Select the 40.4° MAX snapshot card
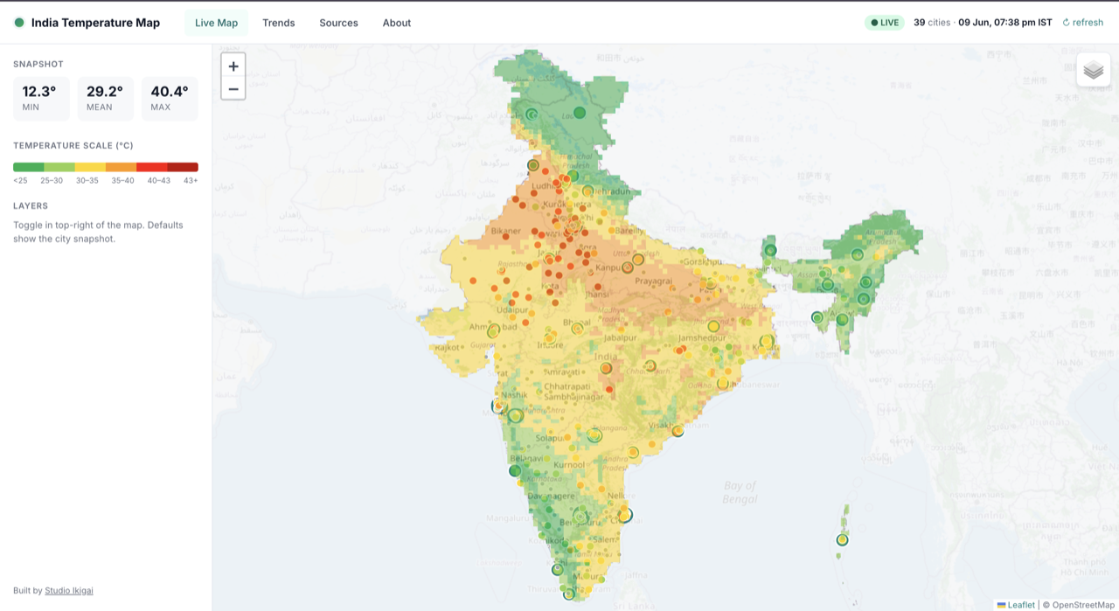The height and width of the screenshot is (611, 1119). coord(170,99)
